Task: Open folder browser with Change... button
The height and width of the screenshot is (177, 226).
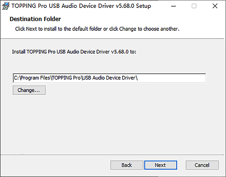Action: click(x=29, y=90)
